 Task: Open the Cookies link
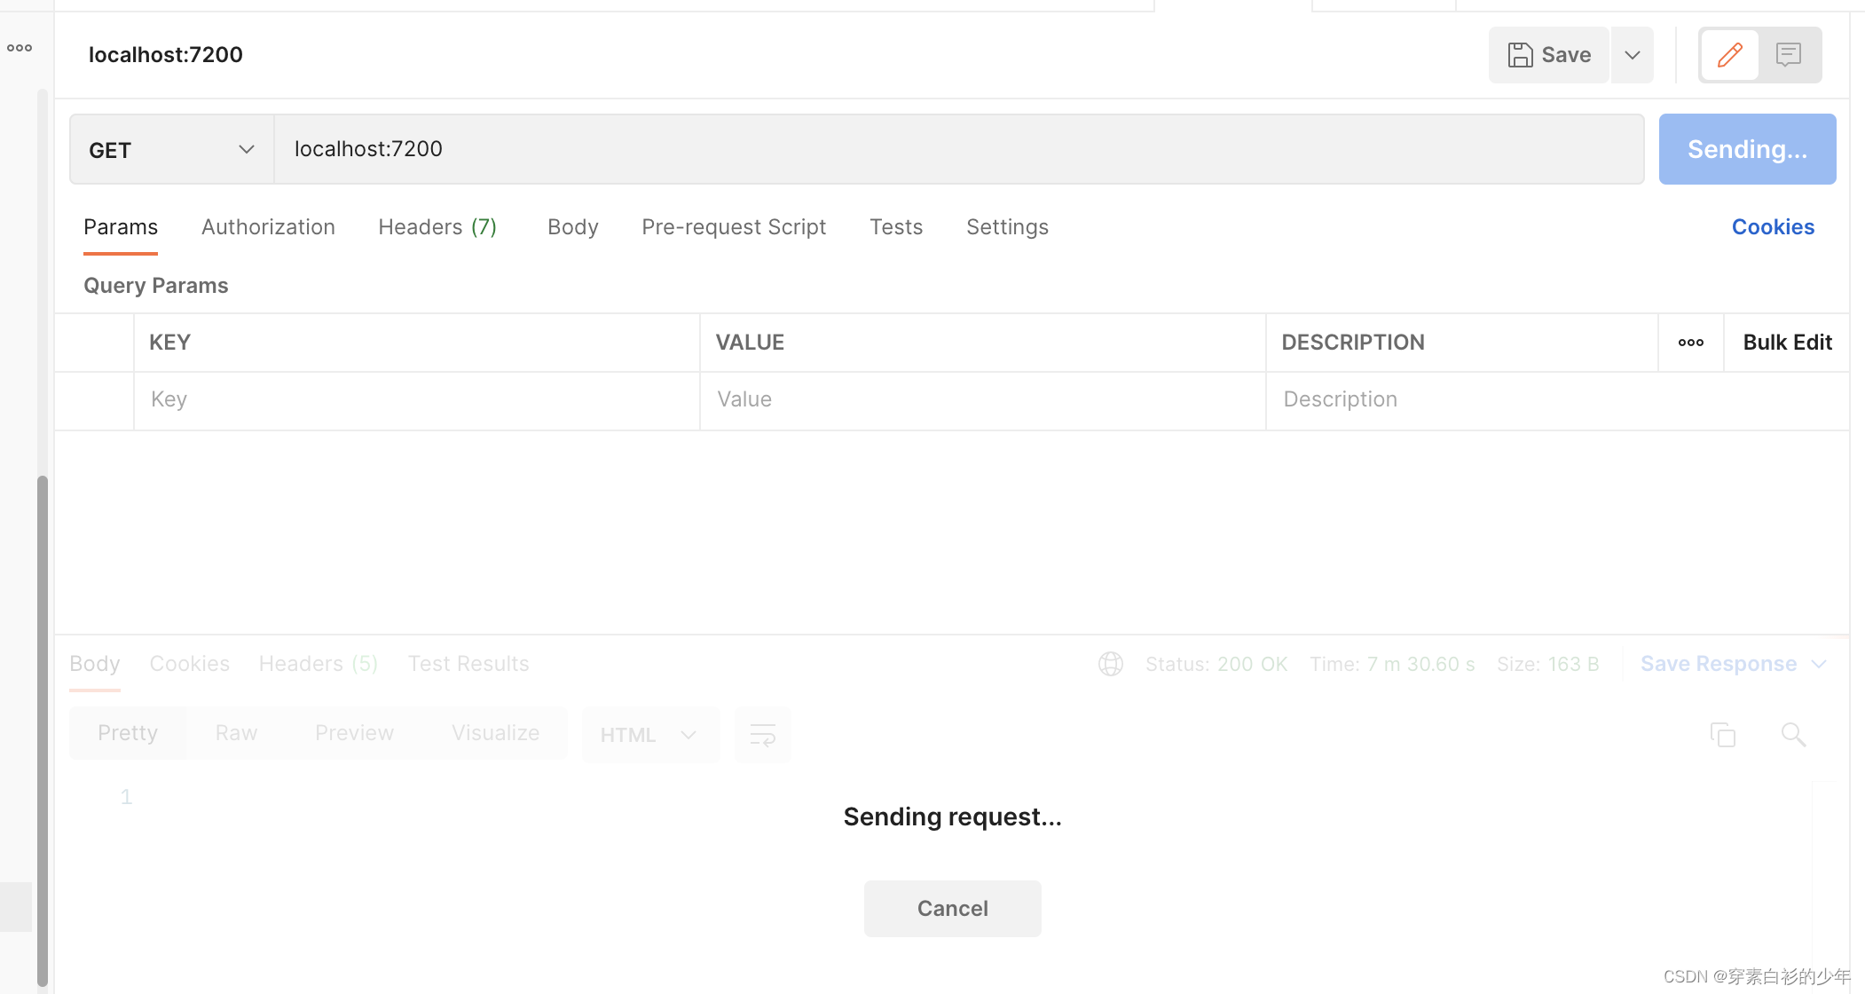1772,227
